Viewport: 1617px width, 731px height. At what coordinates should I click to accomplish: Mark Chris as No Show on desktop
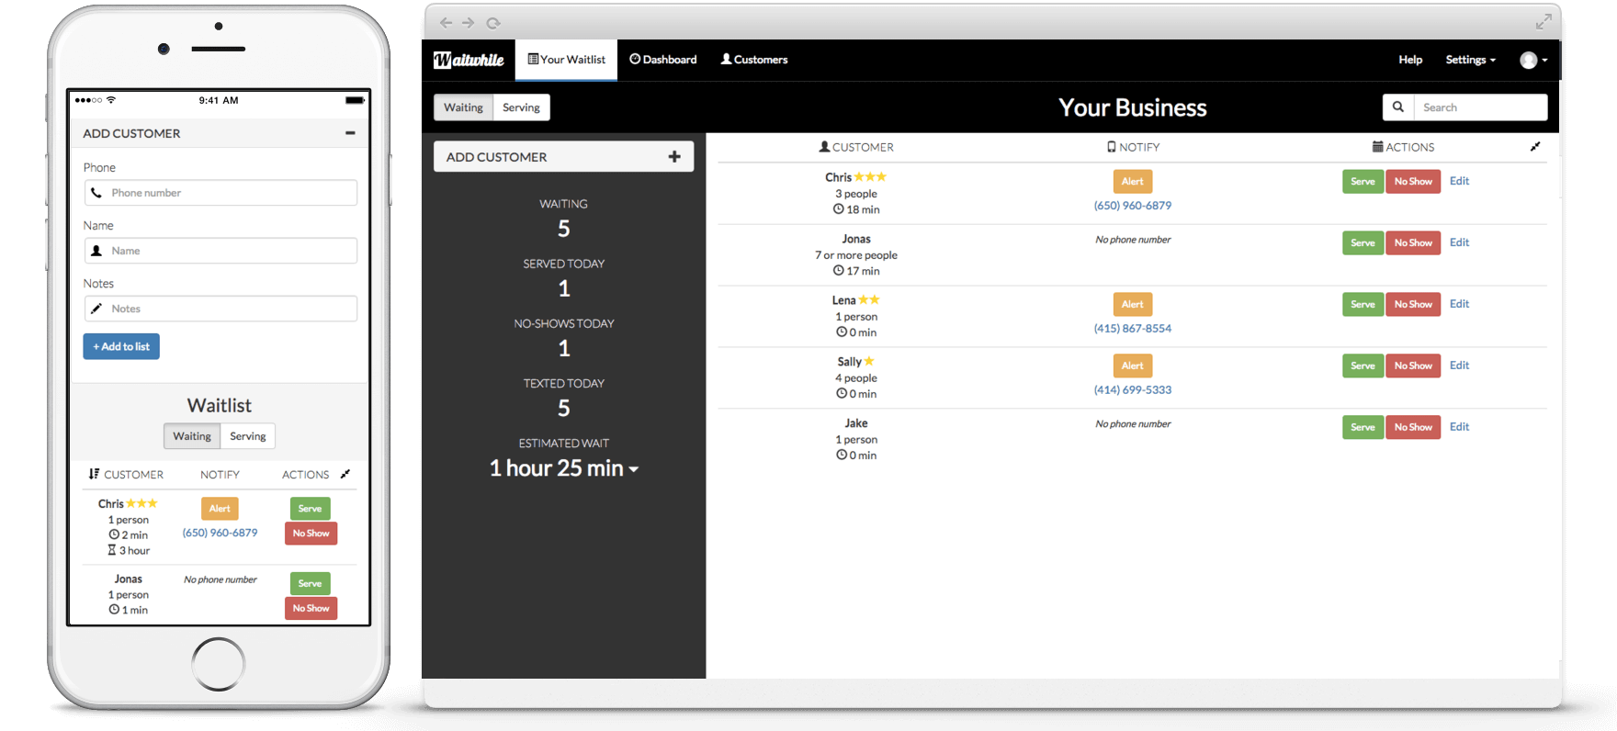pos(1413,182)
